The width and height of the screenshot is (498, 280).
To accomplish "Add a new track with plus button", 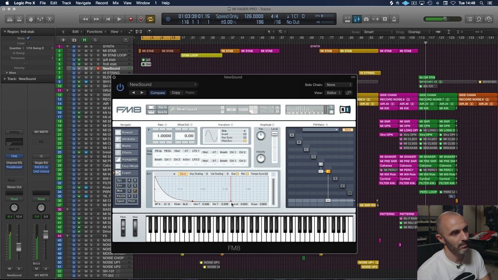I will click(x=63, y=40).
